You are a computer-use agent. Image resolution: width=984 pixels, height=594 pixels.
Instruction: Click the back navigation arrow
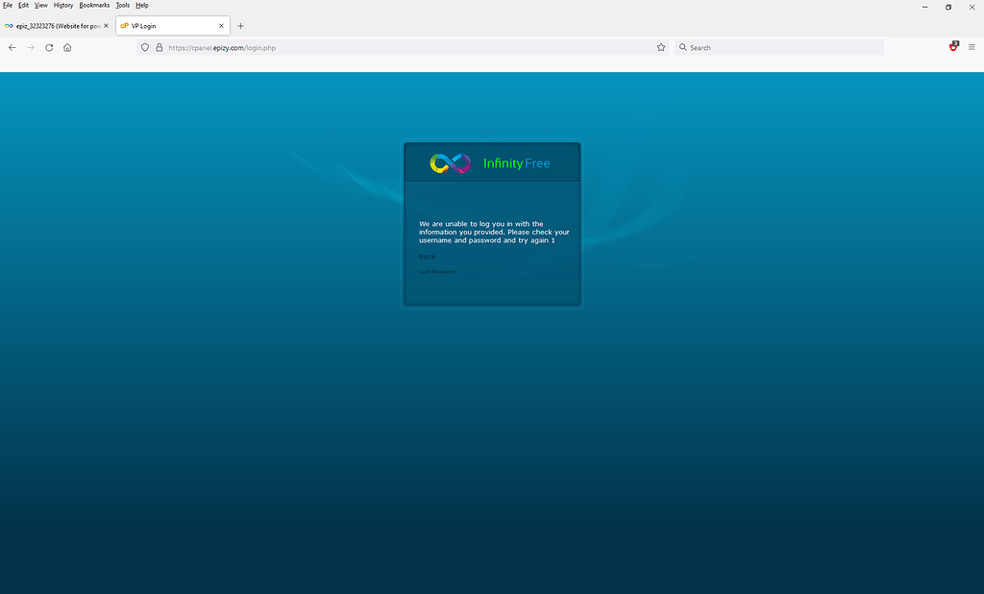coord(12,46)
